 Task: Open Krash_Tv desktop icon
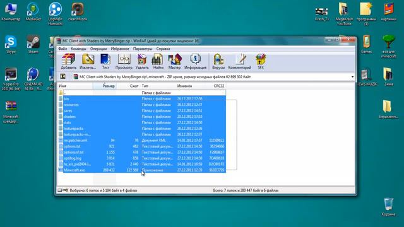322,13
